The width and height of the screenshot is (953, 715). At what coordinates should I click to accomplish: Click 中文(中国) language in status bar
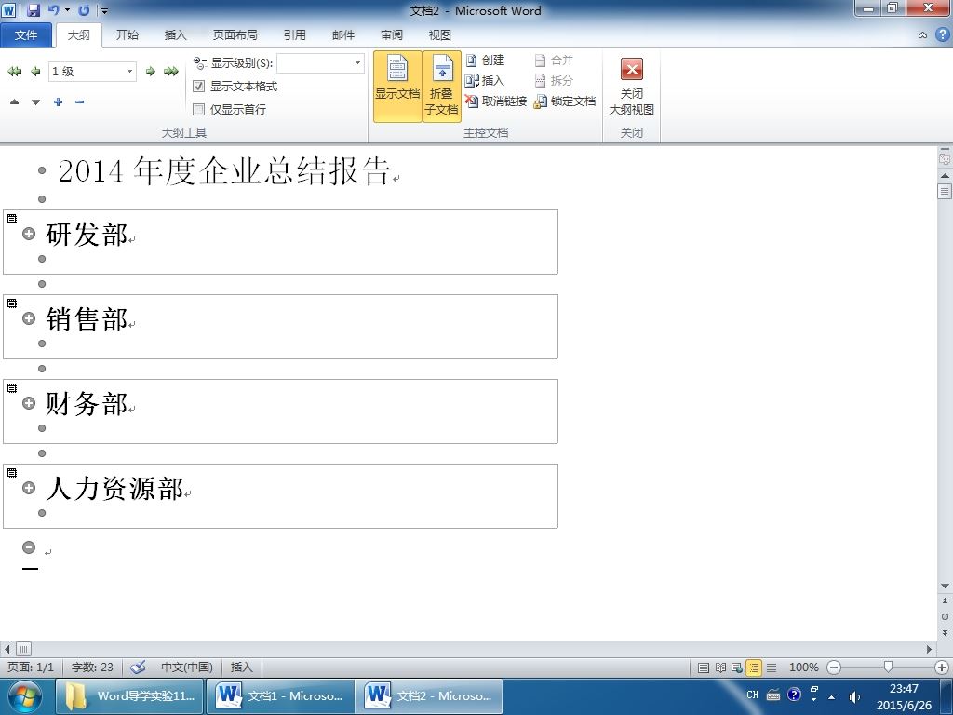coord(186,667)
